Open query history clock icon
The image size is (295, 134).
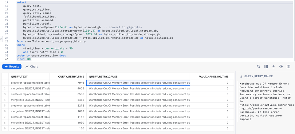click(x=281, y=67)
